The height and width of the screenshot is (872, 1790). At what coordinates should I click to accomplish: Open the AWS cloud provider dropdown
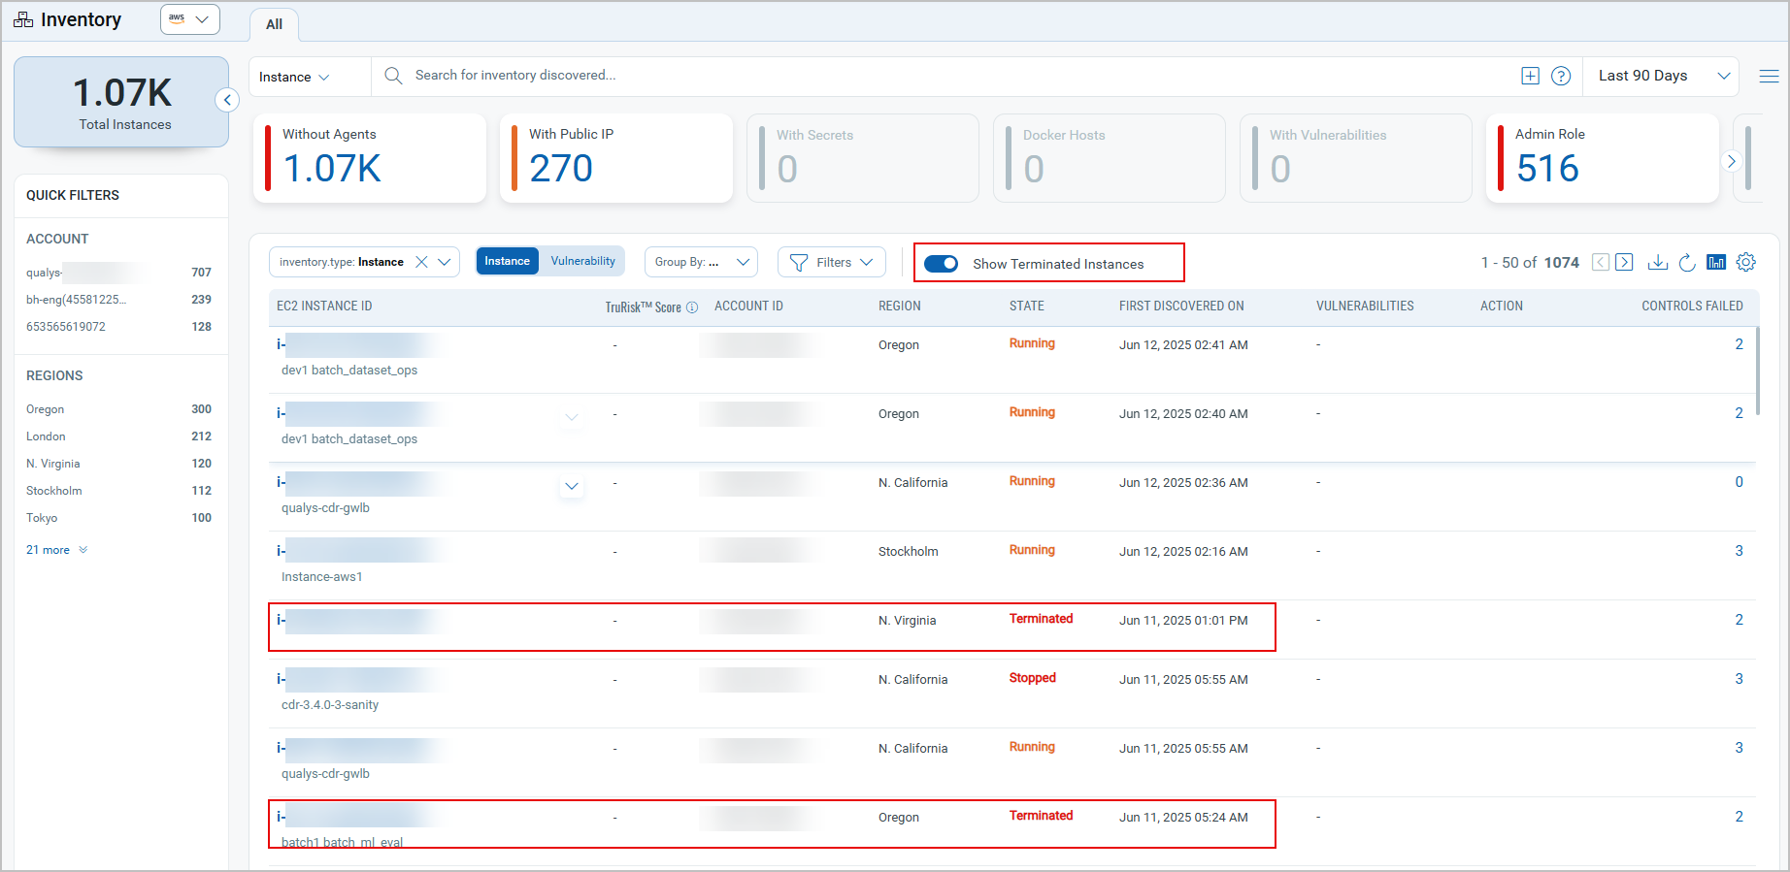(190, 18)
